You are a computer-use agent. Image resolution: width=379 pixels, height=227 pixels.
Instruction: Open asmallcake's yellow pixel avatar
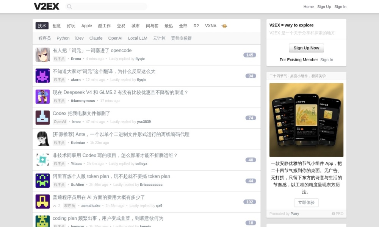[42, 202]
